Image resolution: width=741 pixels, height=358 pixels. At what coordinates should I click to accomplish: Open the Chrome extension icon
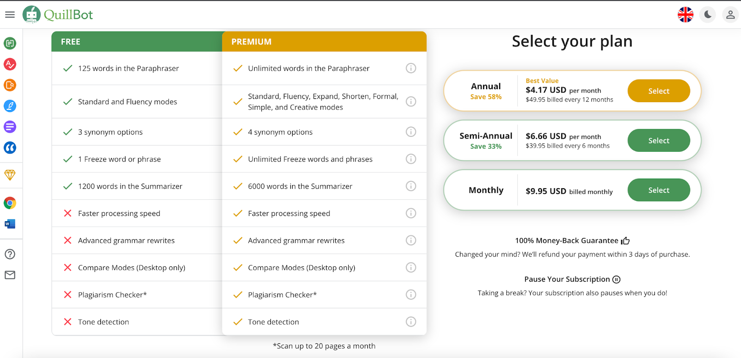click(x=10, y=203)
